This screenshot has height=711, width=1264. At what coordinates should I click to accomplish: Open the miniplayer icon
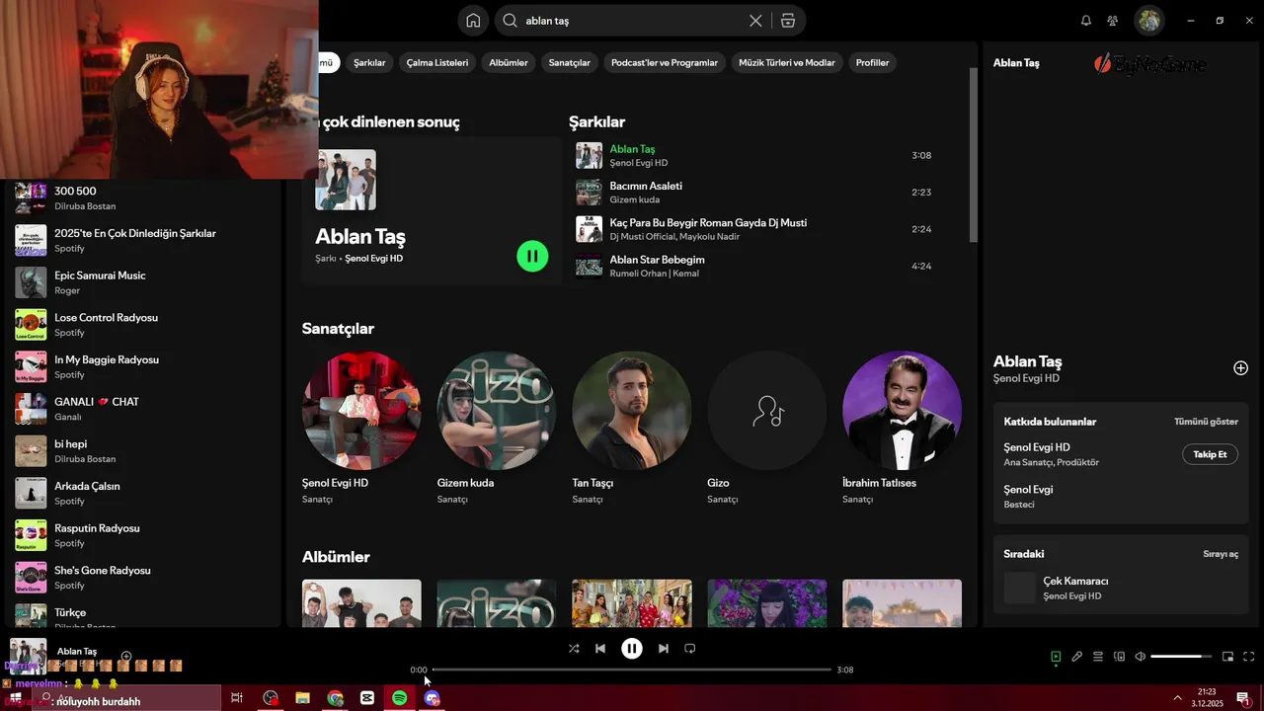point(1227,657)
